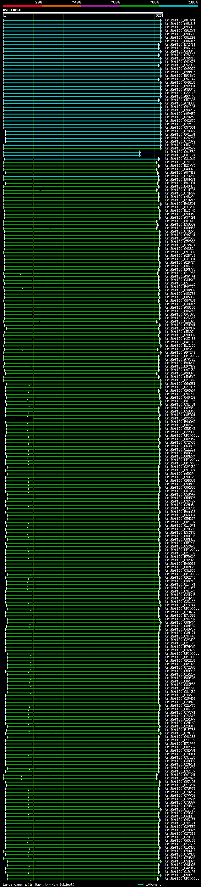
Task: Click the hit UniRef100_A4S0R4
Action: [x=180, y=197]
